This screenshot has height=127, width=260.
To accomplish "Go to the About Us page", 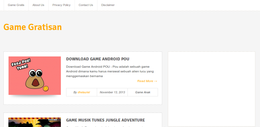I will 38,5.
